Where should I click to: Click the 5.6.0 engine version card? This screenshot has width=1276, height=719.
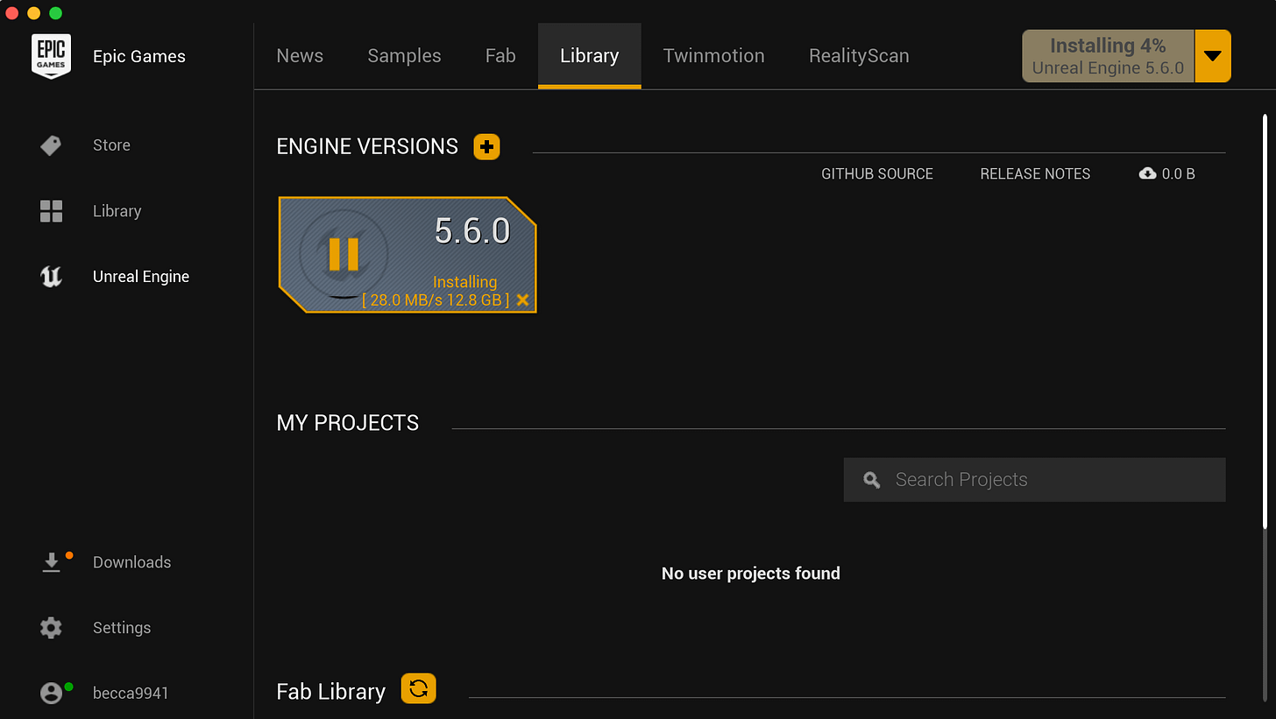[x=408, y=255]
